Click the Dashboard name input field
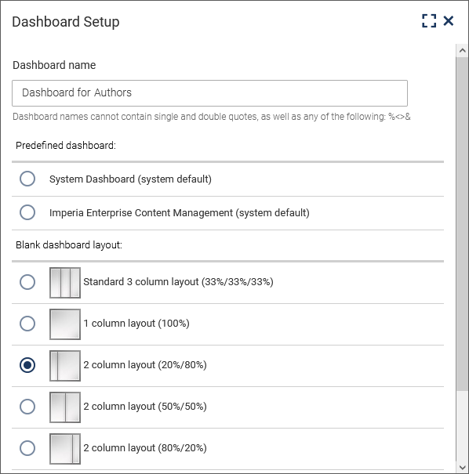Image resolution: width=469 pixels, height=474 pixels. 209,93
